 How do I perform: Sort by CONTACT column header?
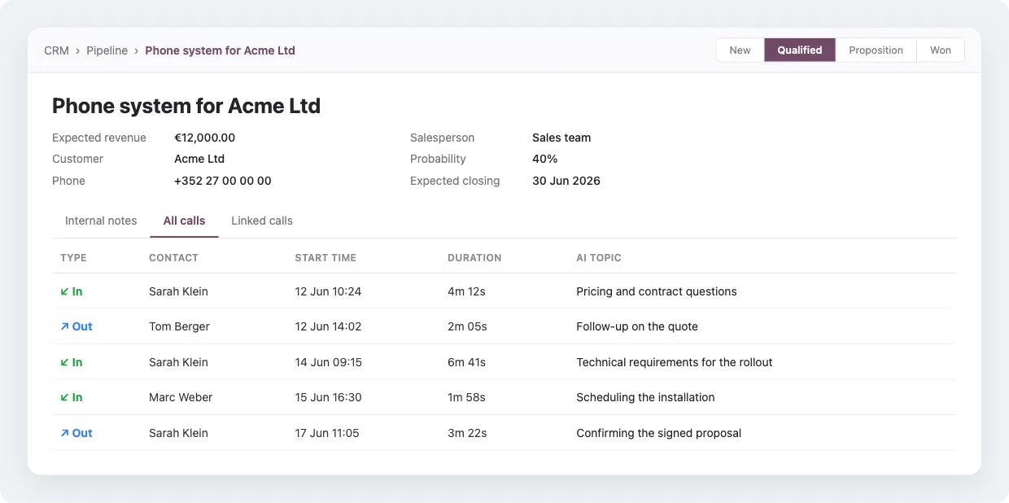[x=173, y=257]
